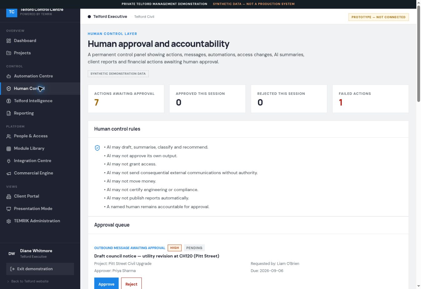Click the Module Library grid icon
421x289 pixels.
[9, 149]
